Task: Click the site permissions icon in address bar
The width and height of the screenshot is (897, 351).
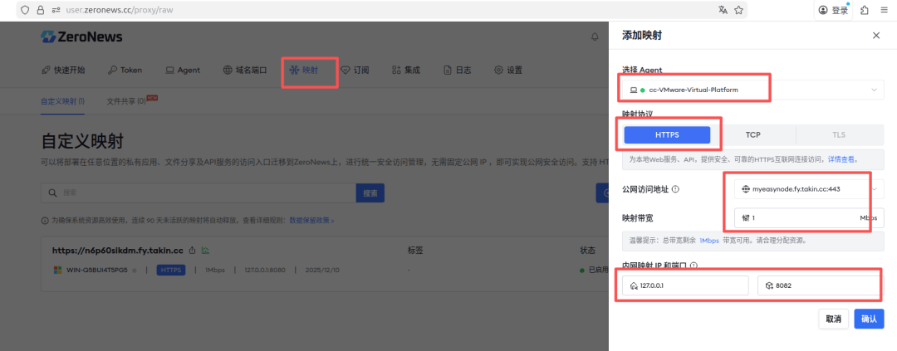Action: (x=56, y=10)
